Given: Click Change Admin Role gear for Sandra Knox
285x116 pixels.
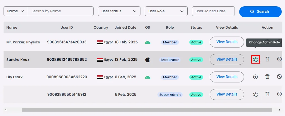Looking at the screenshot, I should [x=255, y=59].
